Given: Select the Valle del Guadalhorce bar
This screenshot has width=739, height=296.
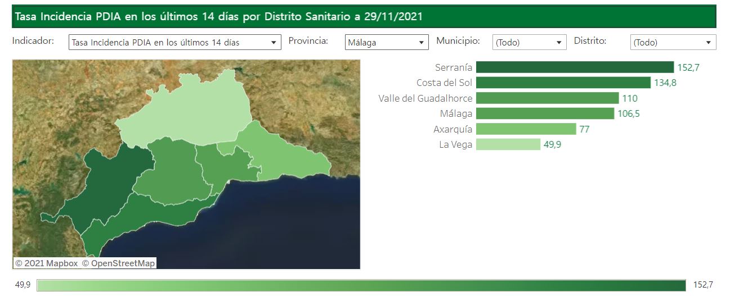Looking at the screenshot, I should tap(547, 98).
